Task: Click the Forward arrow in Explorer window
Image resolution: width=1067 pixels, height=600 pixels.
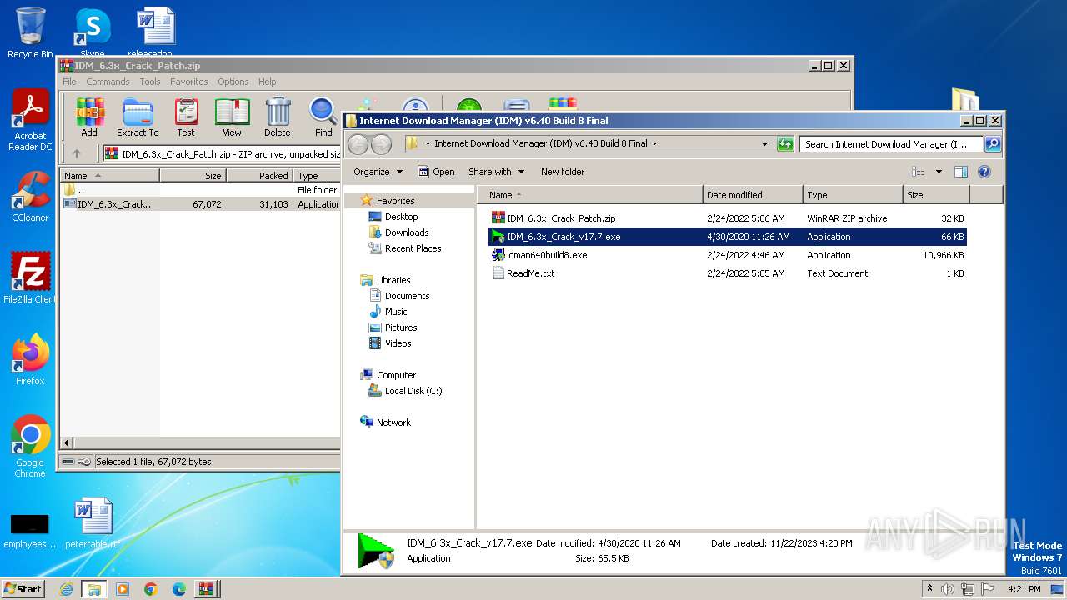Action: 382,144
